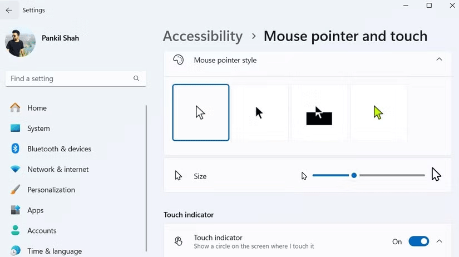Click the Home house icon
This screenshot has width=459, height=257.
point(16,108)
